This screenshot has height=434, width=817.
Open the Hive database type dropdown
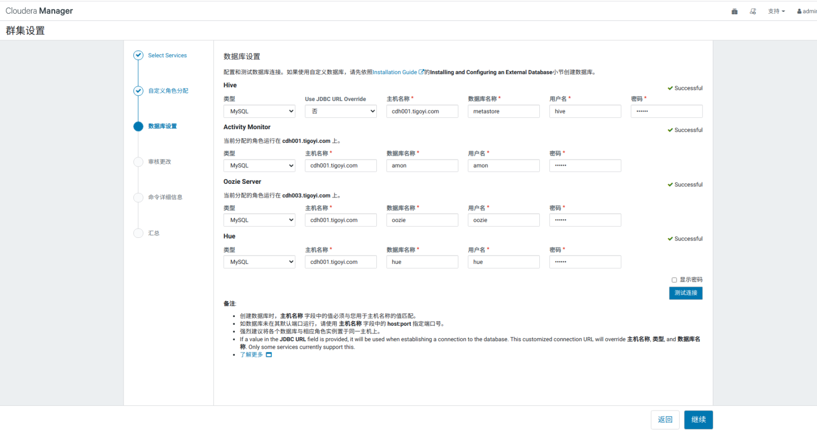(259, 111)
